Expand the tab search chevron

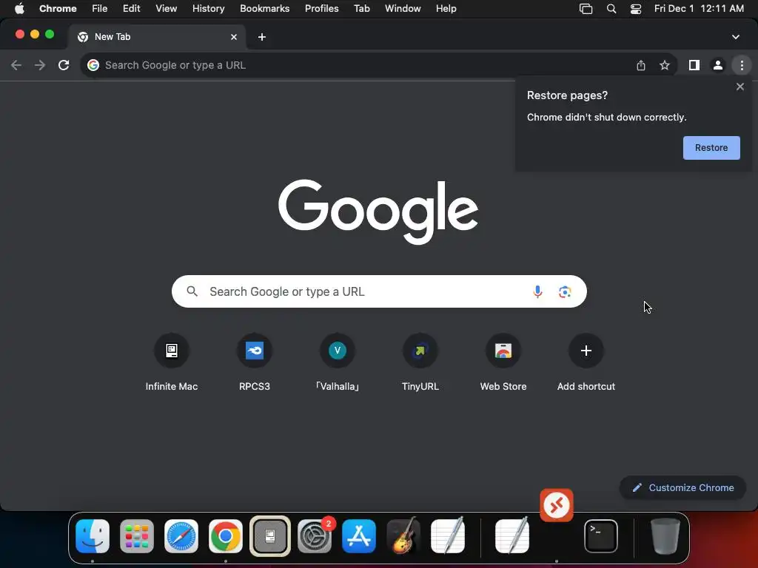click(736, 37)
